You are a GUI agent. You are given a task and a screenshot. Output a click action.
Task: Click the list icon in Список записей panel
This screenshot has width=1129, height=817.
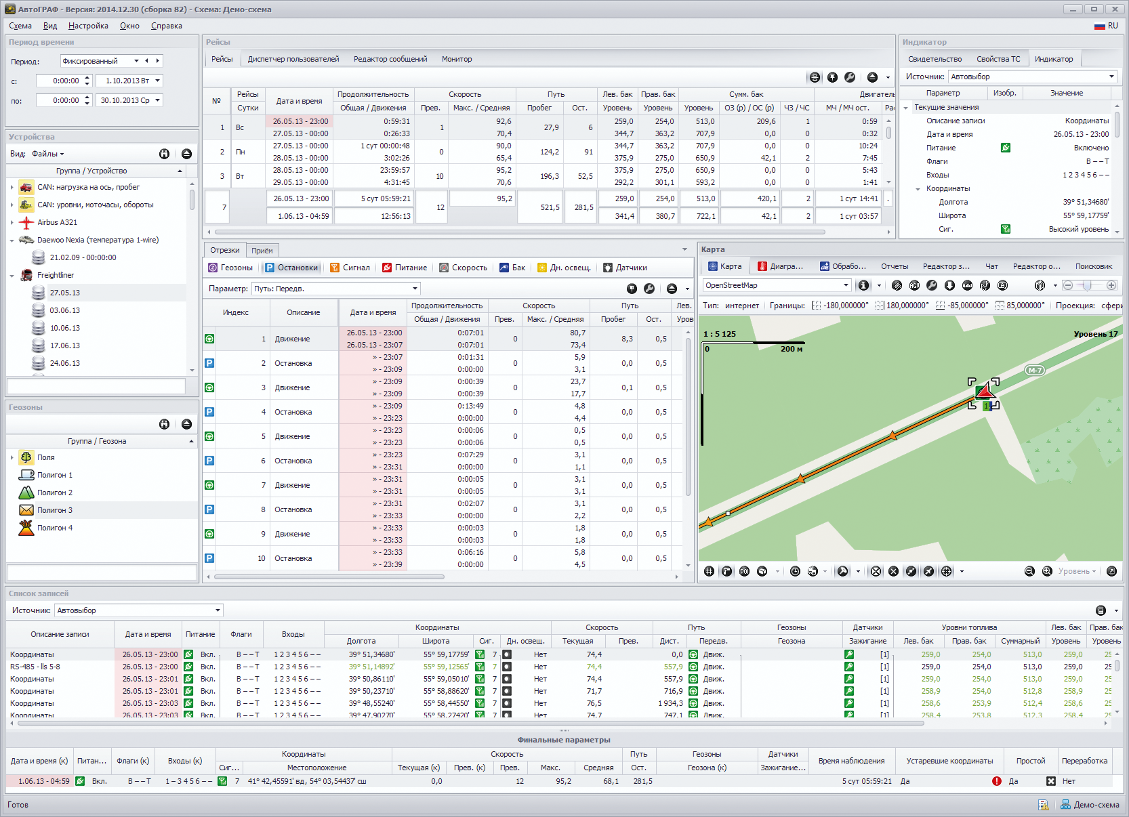pyautogui.click(x=1101, y=610)
